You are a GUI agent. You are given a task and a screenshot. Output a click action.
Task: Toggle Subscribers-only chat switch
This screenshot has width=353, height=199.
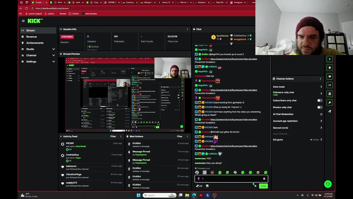[x=319, y=101]
